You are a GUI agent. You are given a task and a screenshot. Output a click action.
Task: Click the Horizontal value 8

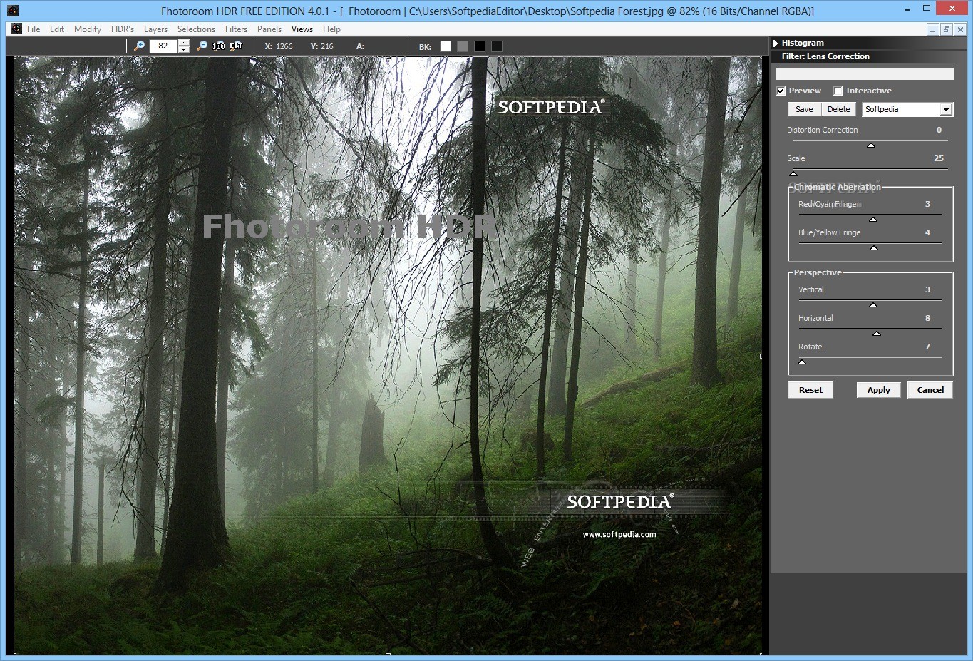(927, 318)
